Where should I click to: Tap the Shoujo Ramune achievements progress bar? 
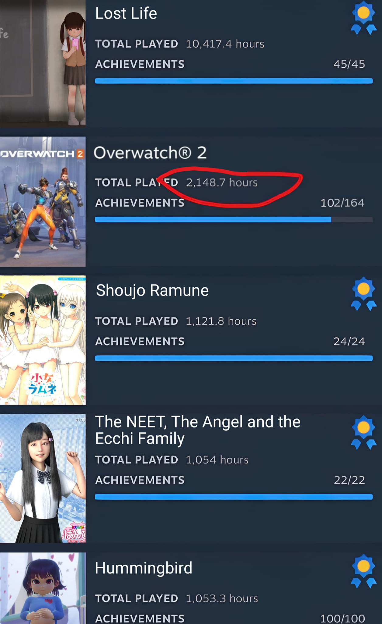coord(234,358)
